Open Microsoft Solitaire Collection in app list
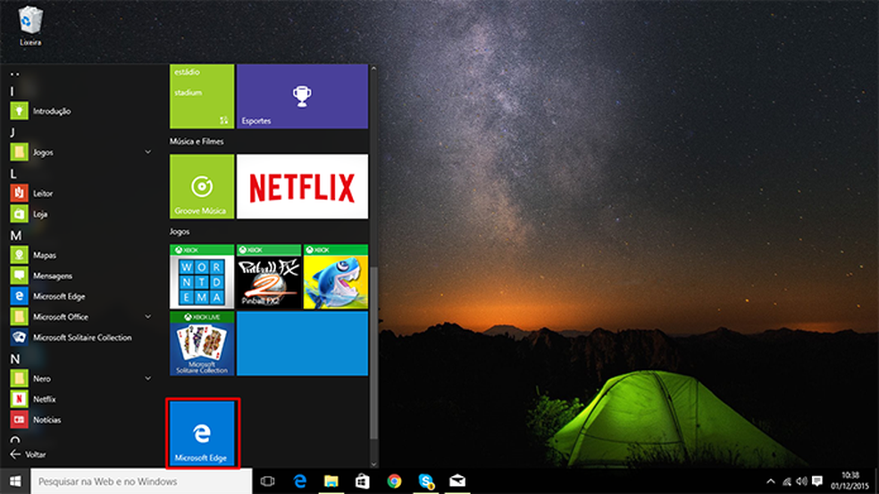 click(71, 337)
